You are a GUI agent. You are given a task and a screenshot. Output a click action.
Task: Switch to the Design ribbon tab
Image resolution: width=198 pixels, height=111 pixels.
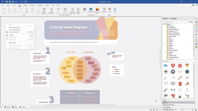point(25,5)
